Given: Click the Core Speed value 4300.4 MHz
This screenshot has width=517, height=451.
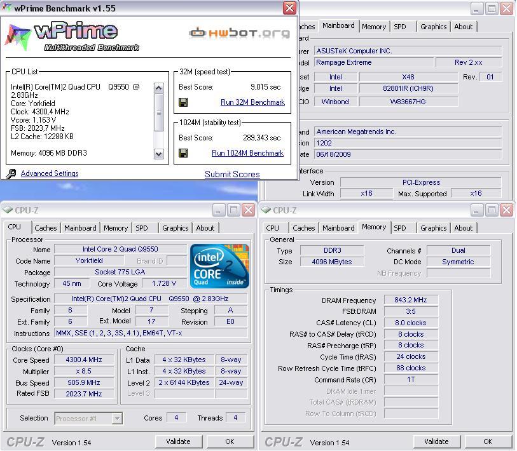Looking at the screenshot, I should pos(84,360).
